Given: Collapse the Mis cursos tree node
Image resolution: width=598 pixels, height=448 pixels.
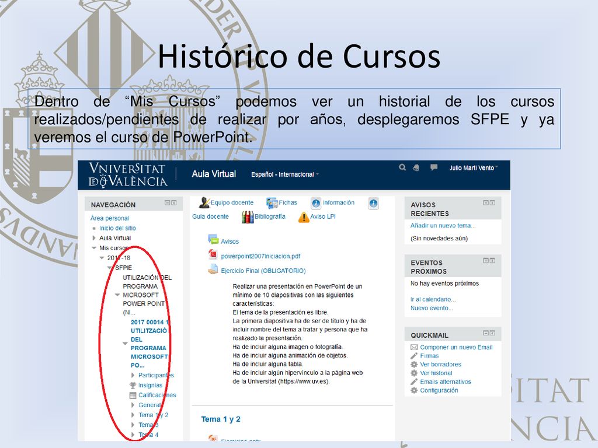Looking at the screenshot, I should (94, 248).
